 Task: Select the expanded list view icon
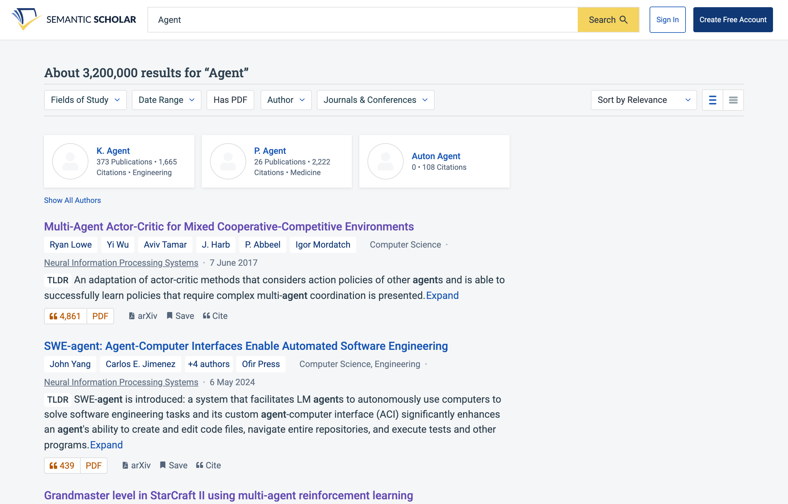point(712,100)
